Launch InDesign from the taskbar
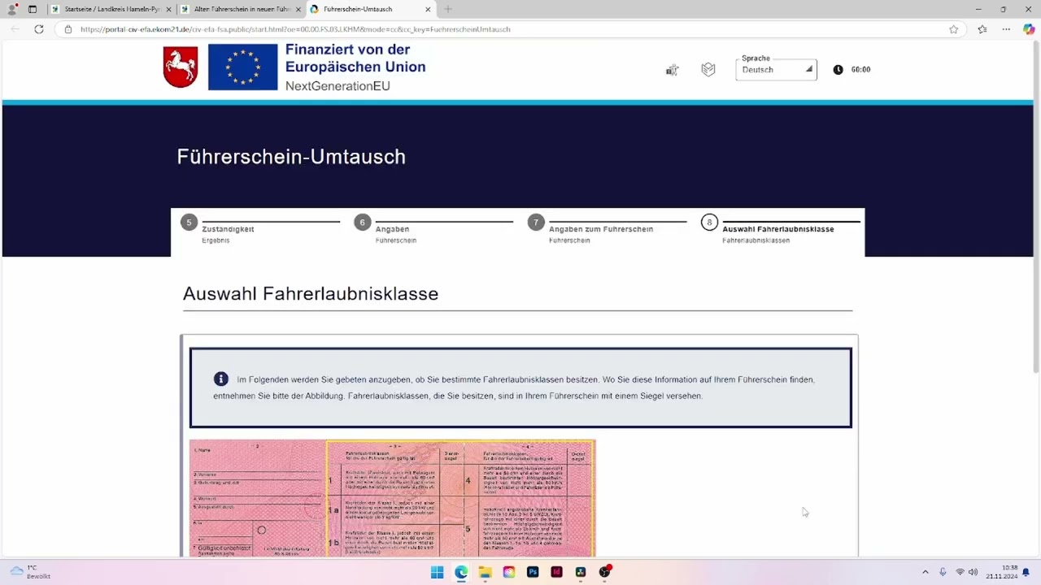The image size is (1041, 585). [556, 572]
